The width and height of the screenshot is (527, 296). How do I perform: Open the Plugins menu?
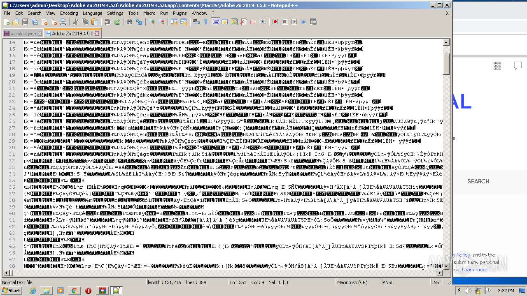[x=180, y=13]
